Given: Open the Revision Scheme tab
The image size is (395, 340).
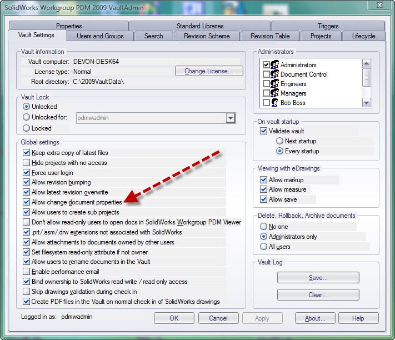Looking at the screenshot, I should pyautogui.click(x=207, y=36).
